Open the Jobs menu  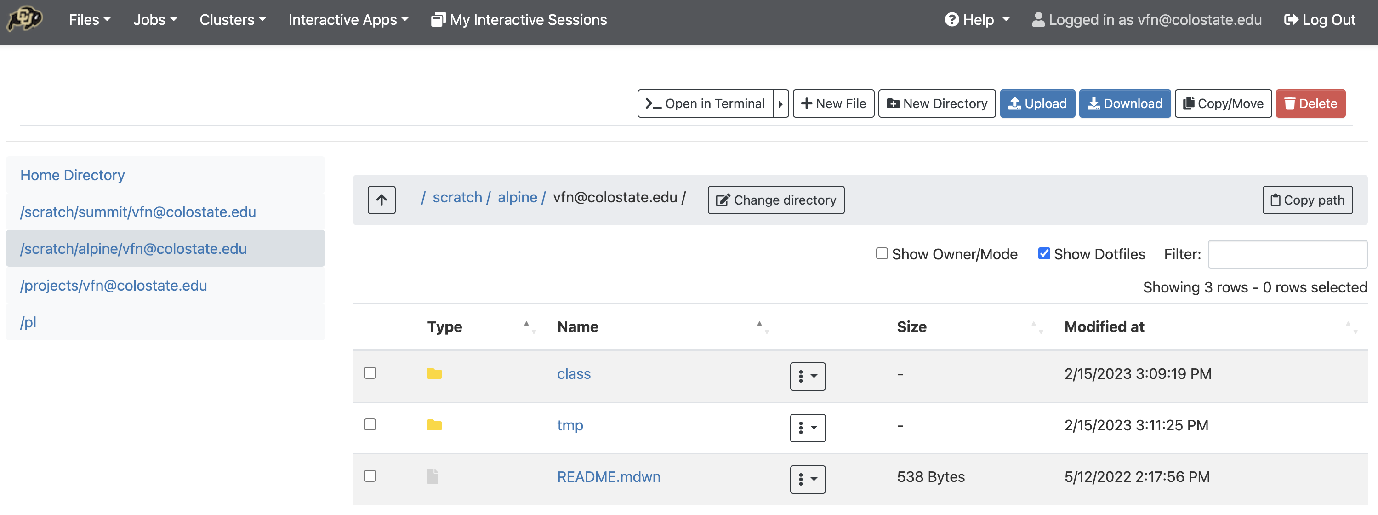point(155,20)
